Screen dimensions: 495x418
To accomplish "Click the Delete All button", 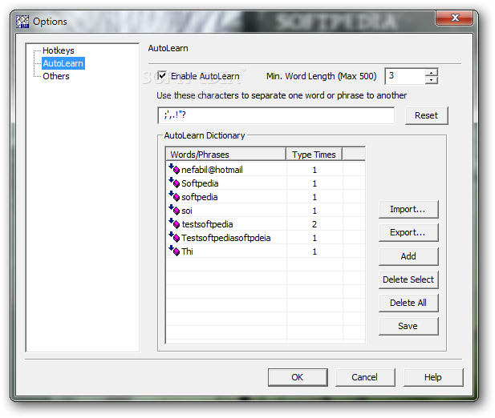I will (x=408, y=303).
